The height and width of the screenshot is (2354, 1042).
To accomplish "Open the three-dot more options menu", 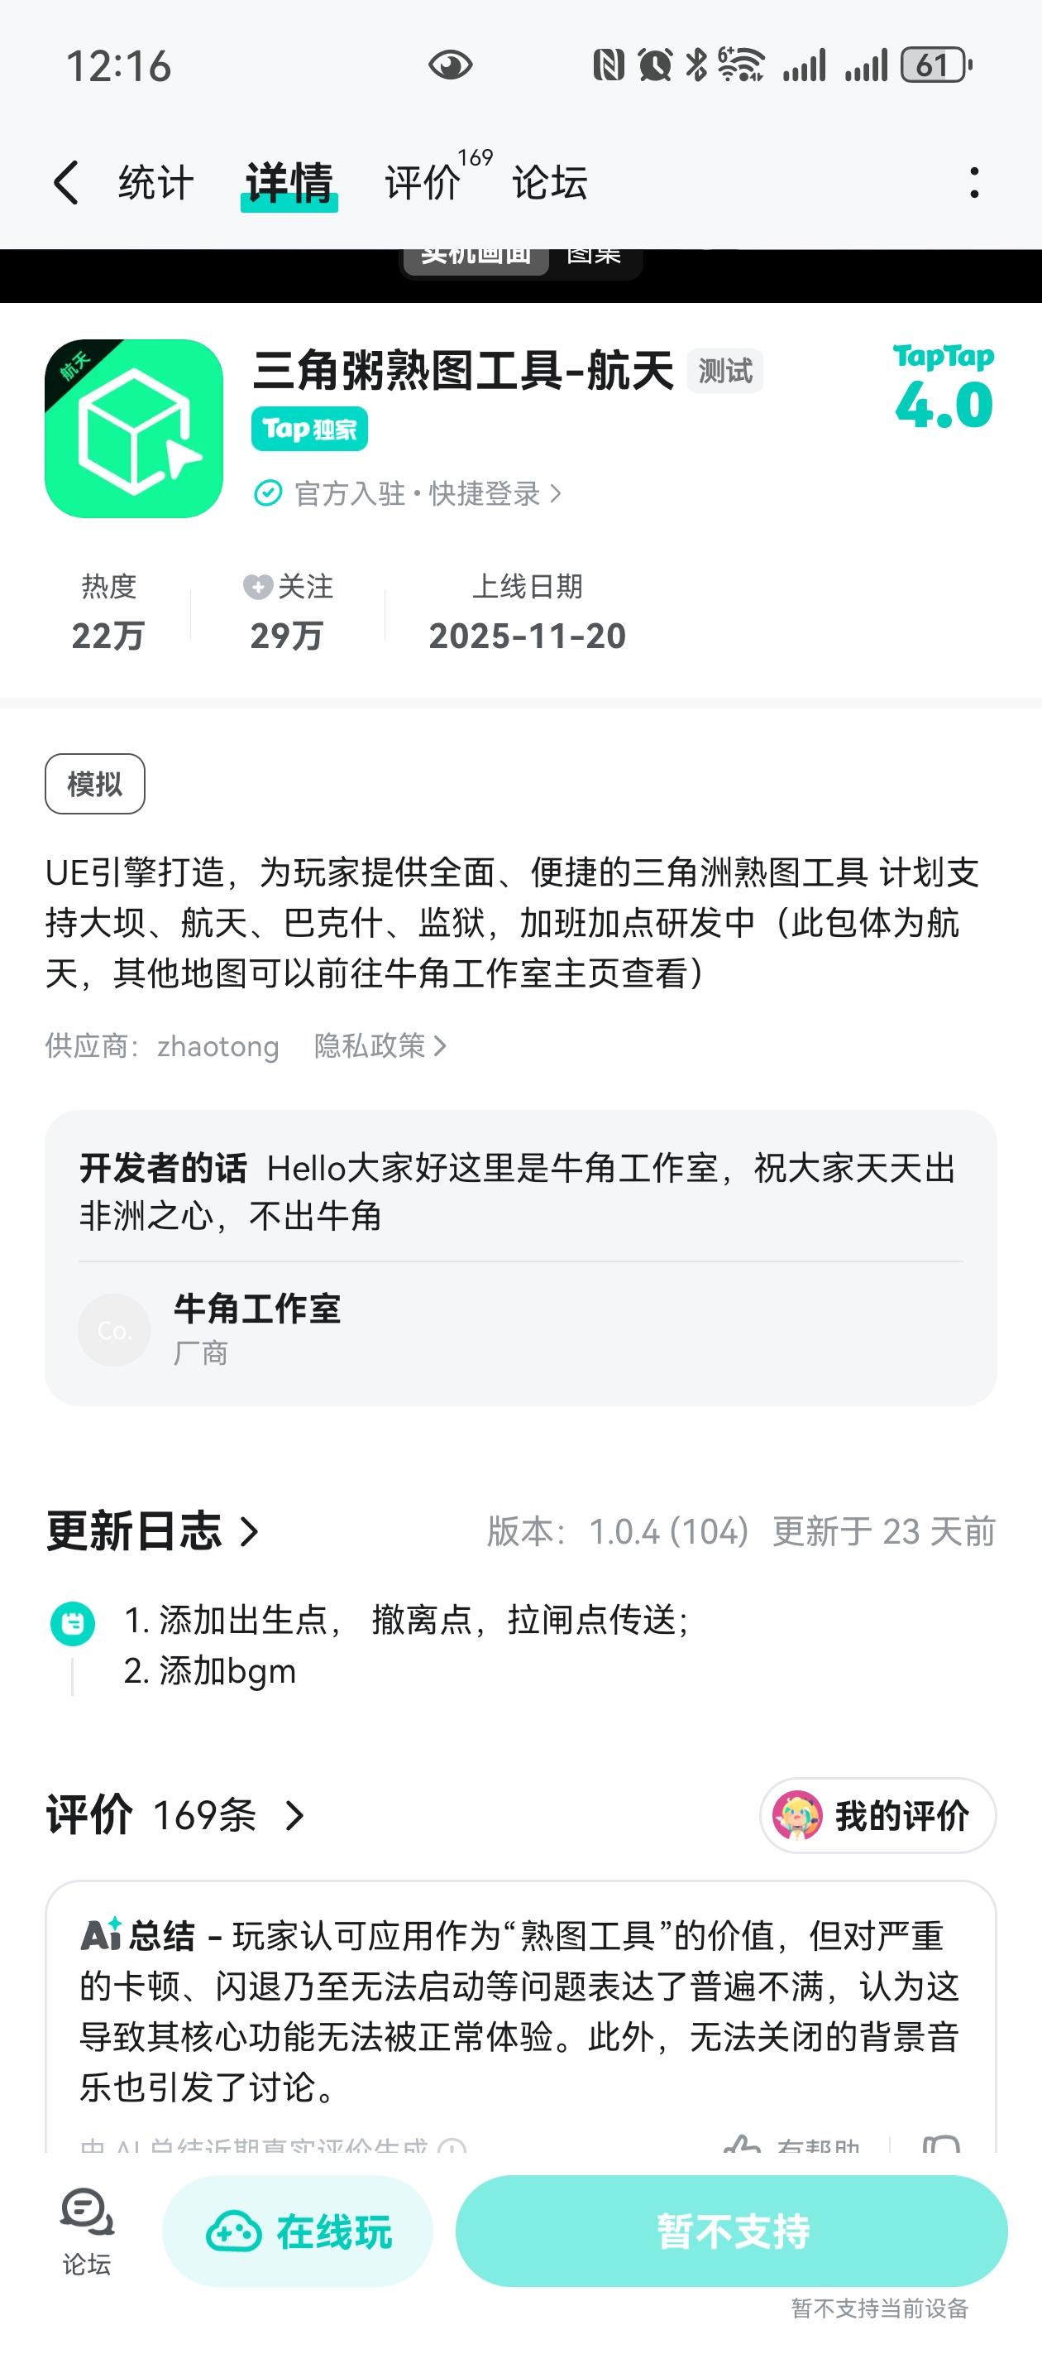I will (974, 183).
